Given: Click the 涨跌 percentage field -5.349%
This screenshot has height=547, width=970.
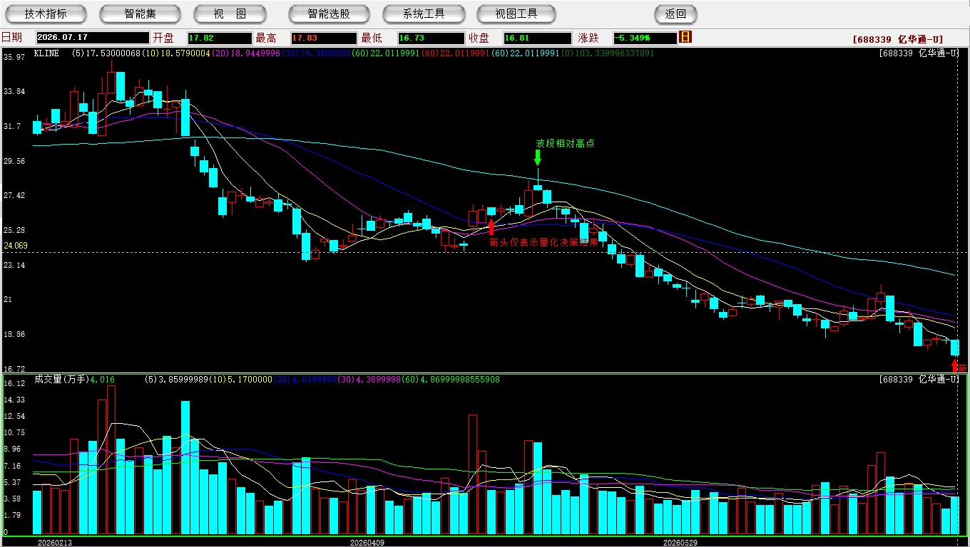Looking at the screenshot, I should 645,38.
